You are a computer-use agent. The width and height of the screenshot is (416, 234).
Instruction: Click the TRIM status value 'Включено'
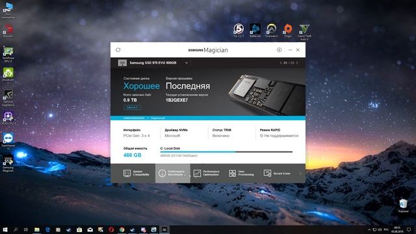tap(221, 136)
